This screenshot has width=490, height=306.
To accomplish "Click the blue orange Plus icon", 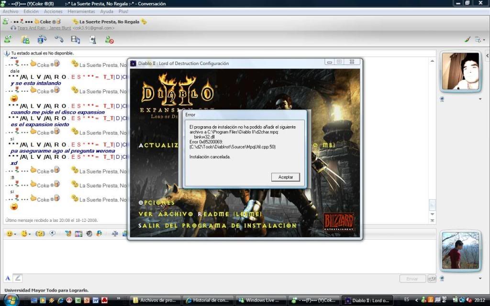I will coord(99,233).
